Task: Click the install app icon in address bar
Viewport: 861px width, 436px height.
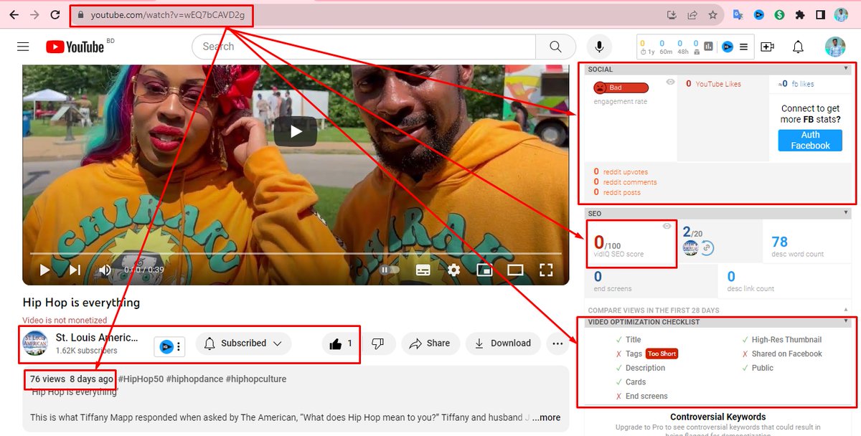Action: click(x=672, y=14)
